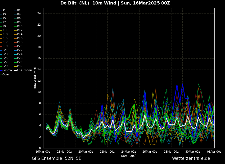Image resolution: width=225 pixels, height=164 pixels.
Task: Click the GFS Ensemble, 52N, 5E caption
Action: [x=56, y=158]
